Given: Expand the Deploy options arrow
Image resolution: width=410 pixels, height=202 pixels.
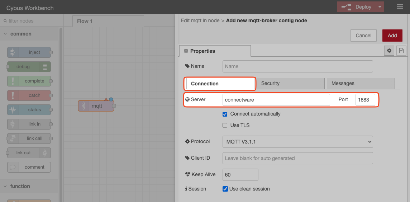Looking at the screenshot, I should pos(380,7).
